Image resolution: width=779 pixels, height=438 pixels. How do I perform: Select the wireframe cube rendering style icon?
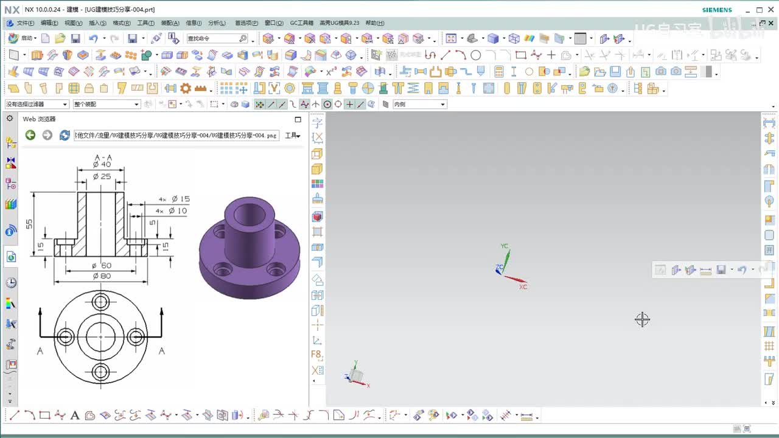(x=514, y=38)
